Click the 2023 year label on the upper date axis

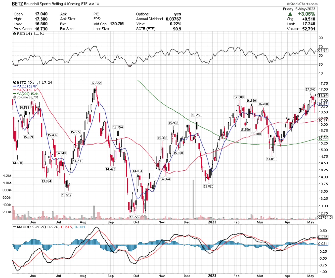[212, 222]
